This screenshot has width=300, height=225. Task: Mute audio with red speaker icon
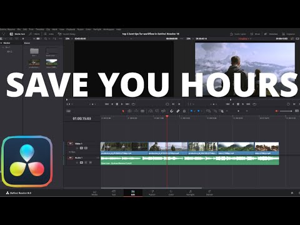(277, 111)
